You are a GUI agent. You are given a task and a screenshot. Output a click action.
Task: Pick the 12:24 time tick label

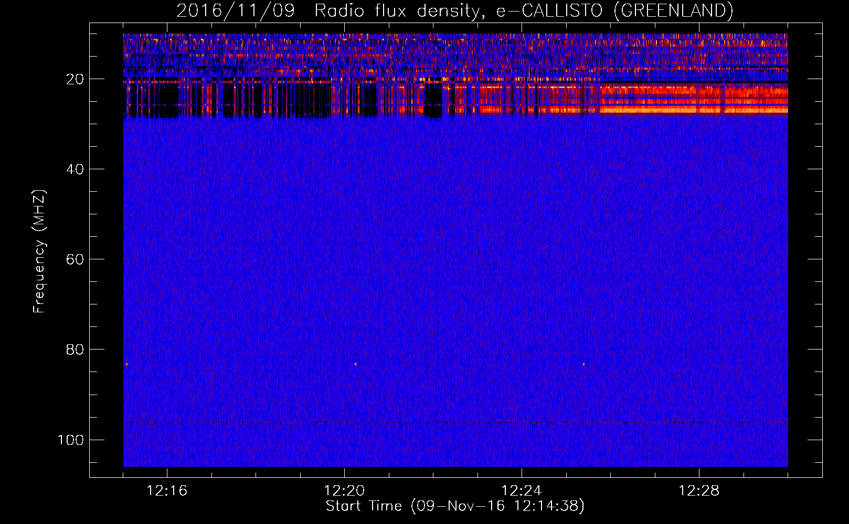point(522,491)
